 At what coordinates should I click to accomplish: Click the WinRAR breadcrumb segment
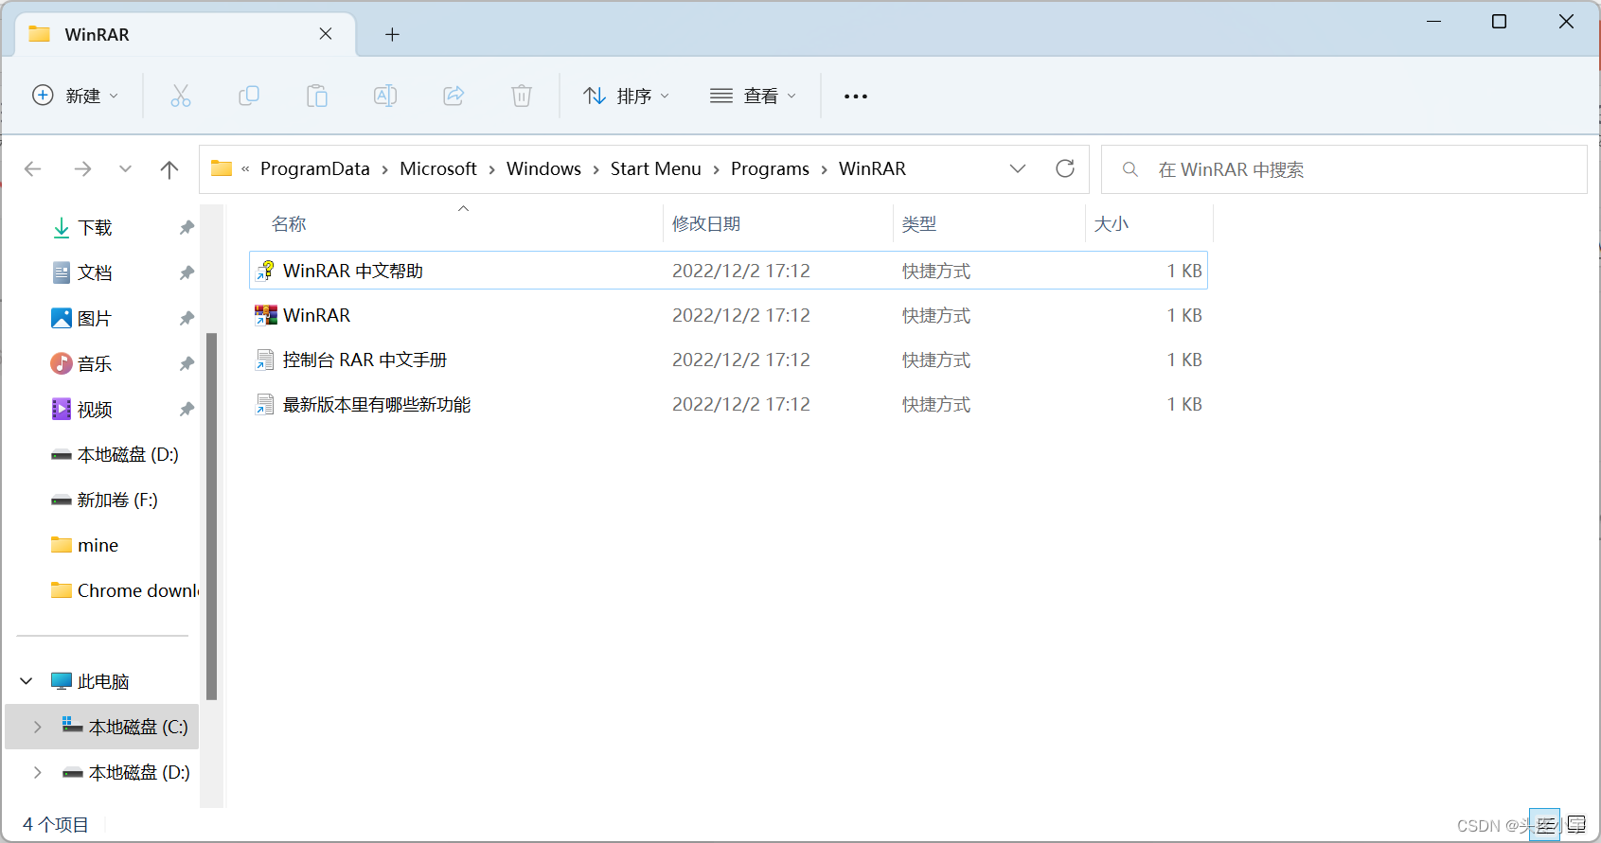coord(872,168)
